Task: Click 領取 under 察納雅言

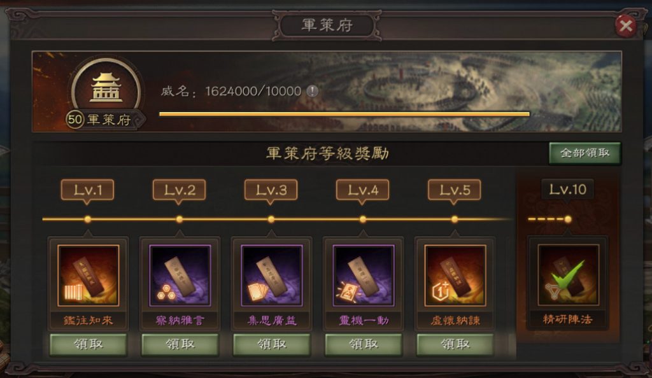Action: [180, 344]
